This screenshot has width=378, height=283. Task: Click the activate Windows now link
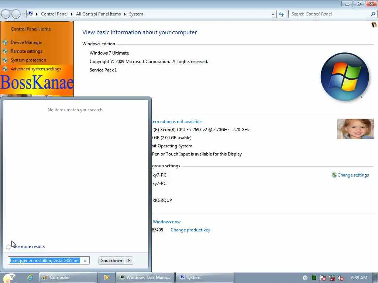166,221
